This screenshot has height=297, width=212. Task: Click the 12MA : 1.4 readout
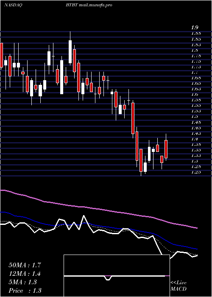point(25,274)
